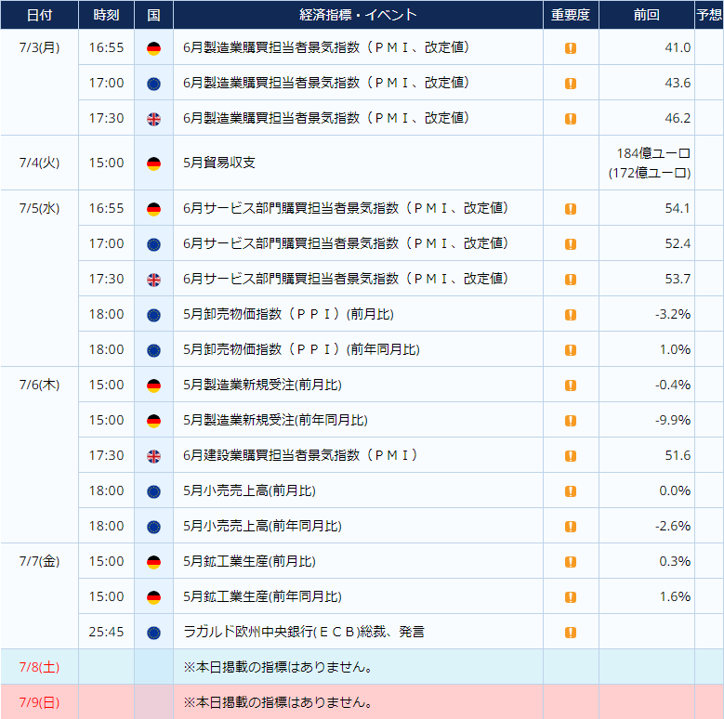Click the 6月建設業購買担当者景気指数 event text

click(300, 455)
